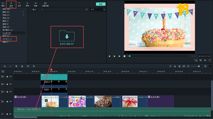Viewport: 213px width, 119px height.
Task: Record voiceover with microphone icon
Action: [175, 66]
